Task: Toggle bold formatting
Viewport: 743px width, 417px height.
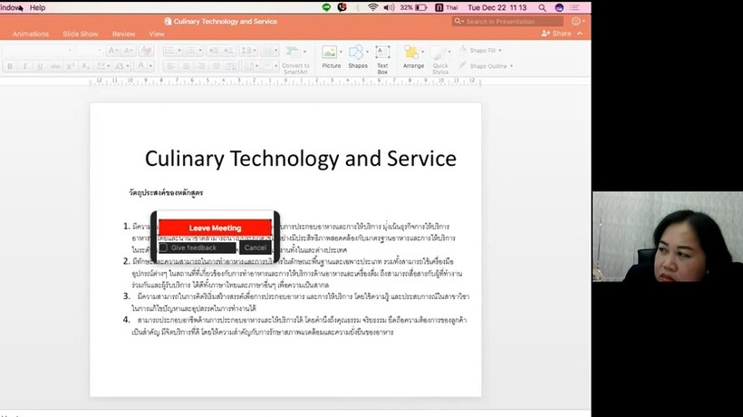Action: tap(10, 66)
